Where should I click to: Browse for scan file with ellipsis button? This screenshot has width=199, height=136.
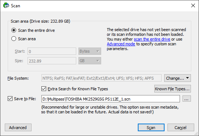coord(187,99)
